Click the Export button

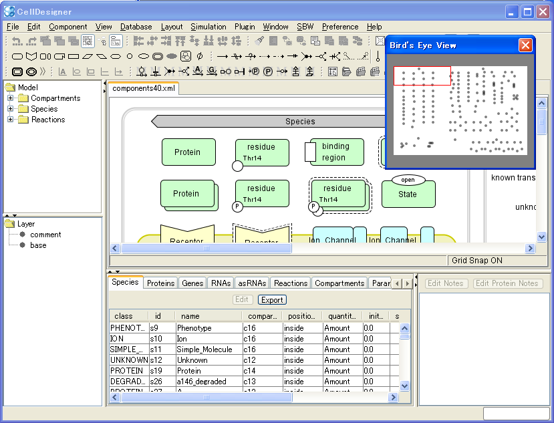coord(272,299)
